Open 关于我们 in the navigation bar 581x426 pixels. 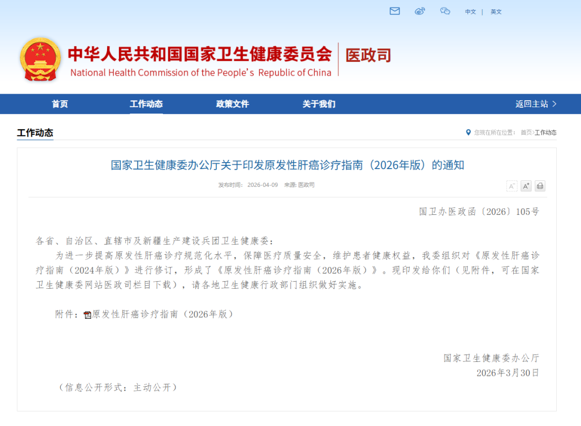point(319,104)
